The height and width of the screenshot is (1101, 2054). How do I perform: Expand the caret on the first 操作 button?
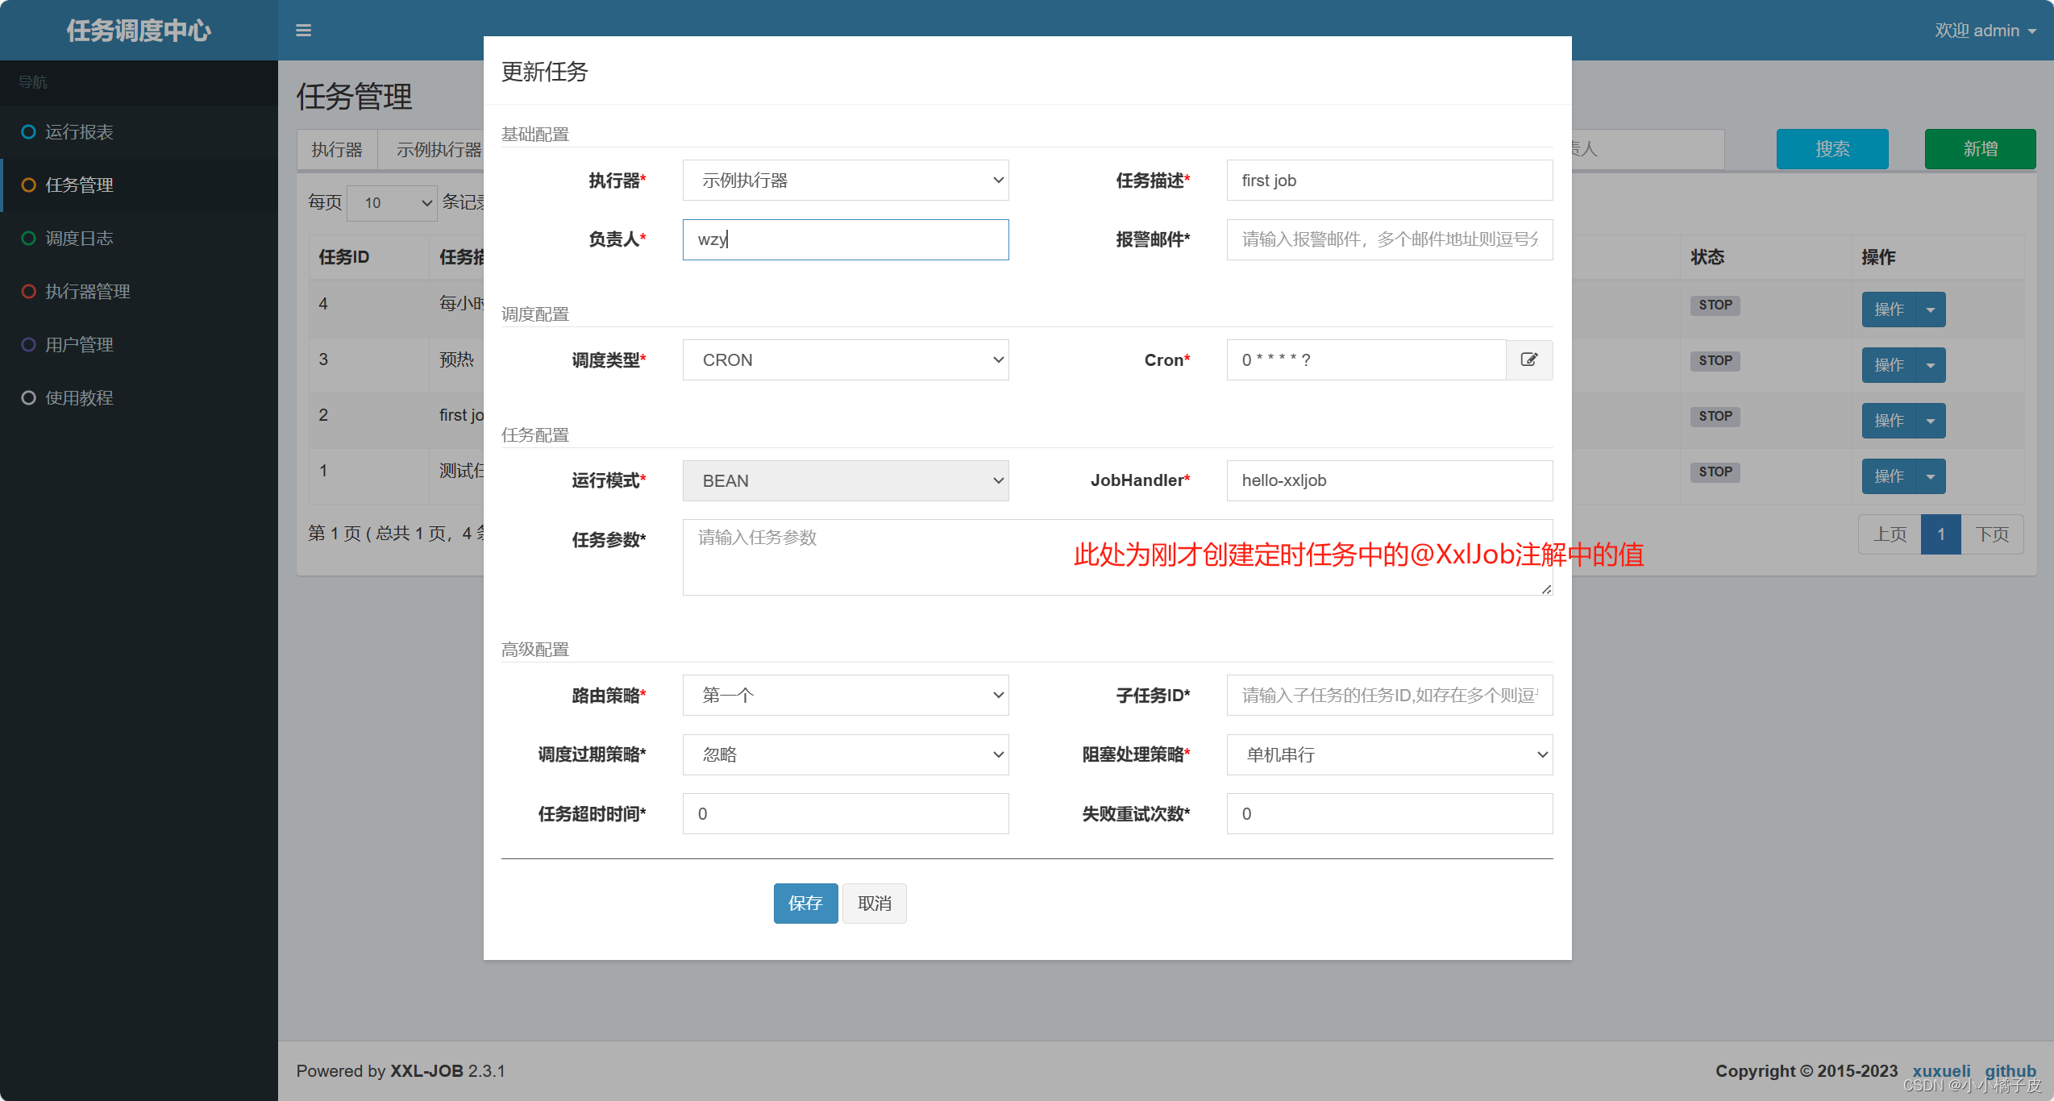tap(1931, 310)
